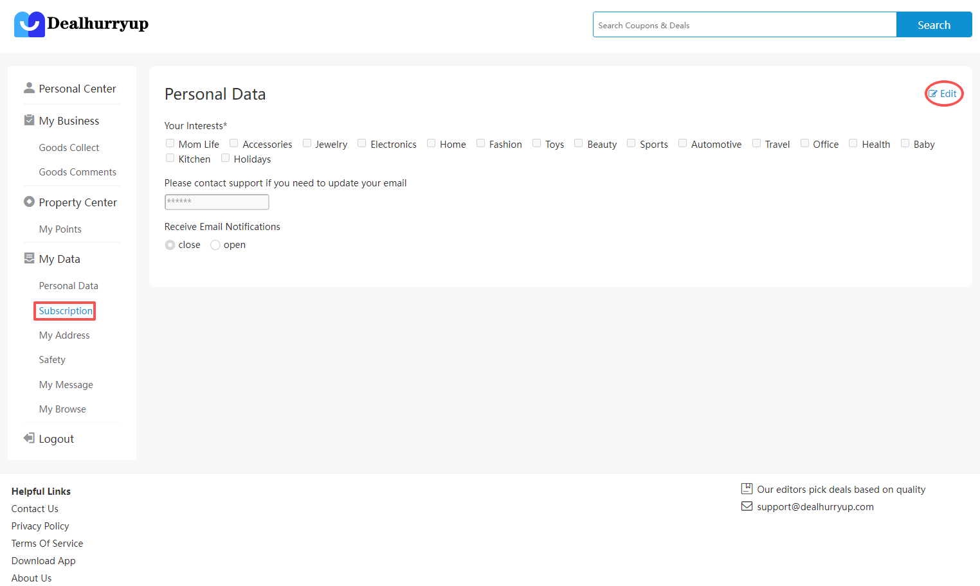
Task: Click the Dealhurryup logo icon
Action: click(x=30, y=24)
